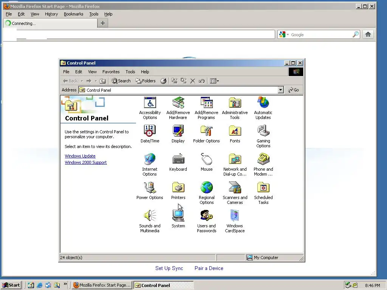Open Control Panel Favorites menu
The height and width of the screenshot is (290, 387).
[x=111, y=72]
